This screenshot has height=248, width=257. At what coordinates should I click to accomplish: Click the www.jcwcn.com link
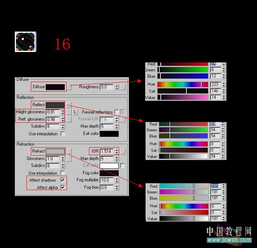tap(229, 240)
